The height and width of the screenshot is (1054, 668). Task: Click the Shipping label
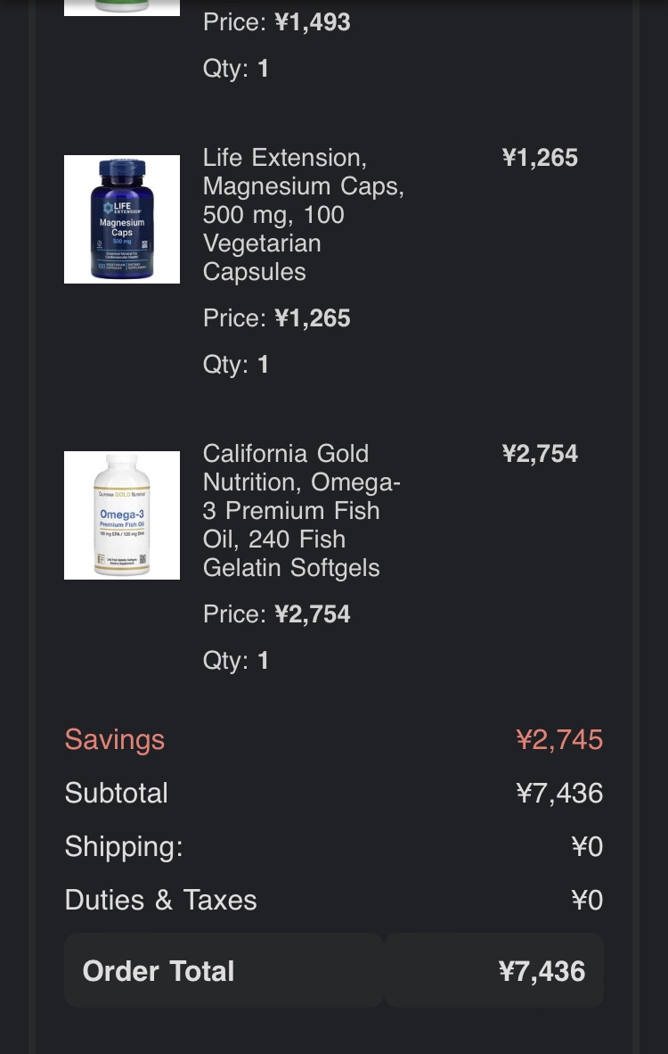pyautogui.click(x=124, y=846)
